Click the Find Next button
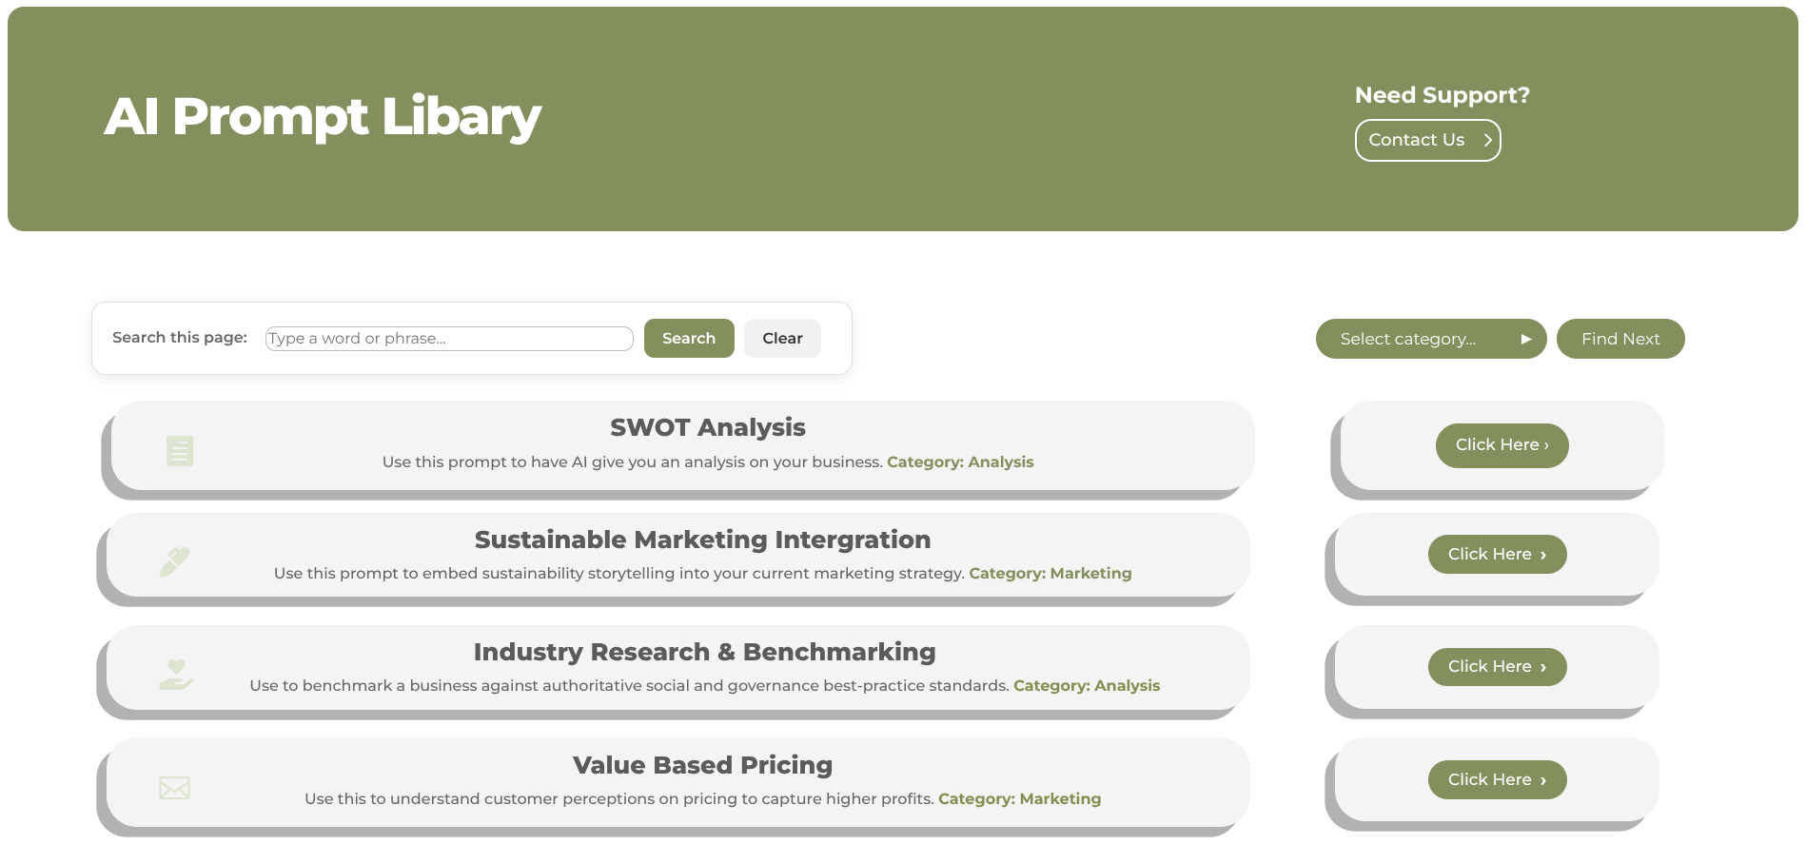1806x864 pixels. pyautogui.click(x=1620, y=339)
